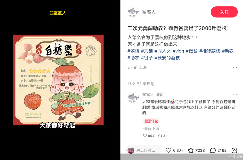
Task: Open the #桂味荔枝 hashtag
Action: [210, 51]
